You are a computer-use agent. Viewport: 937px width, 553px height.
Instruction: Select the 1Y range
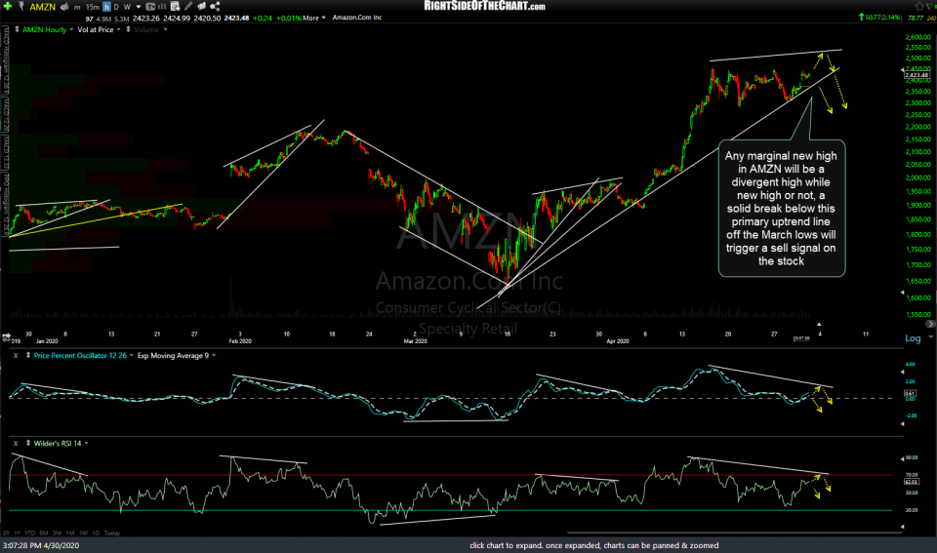click(x=18, y=533)
